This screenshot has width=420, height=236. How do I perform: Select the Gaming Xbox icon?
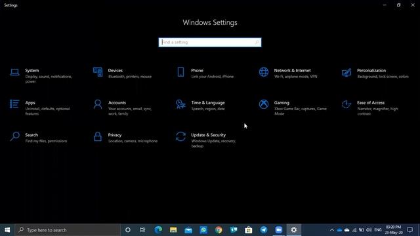[x=264, y=104]
